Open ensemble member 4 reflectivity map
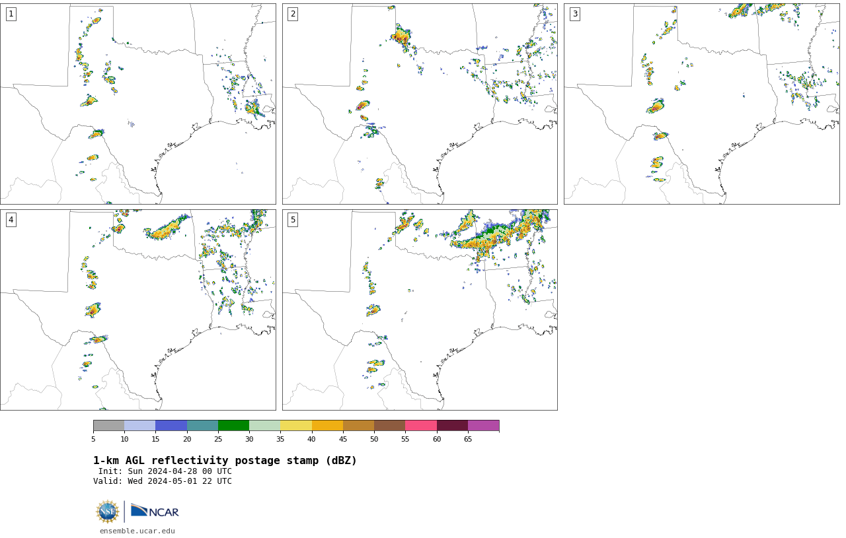The image size is (846, 538). tap(138, 310)
